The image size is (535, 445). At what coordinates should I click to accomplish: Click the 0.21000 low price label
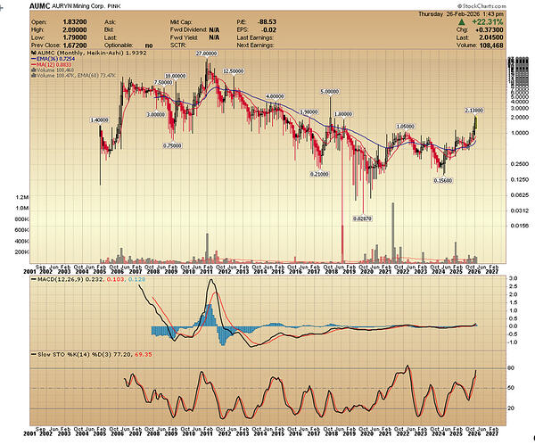tap(319, 174)
